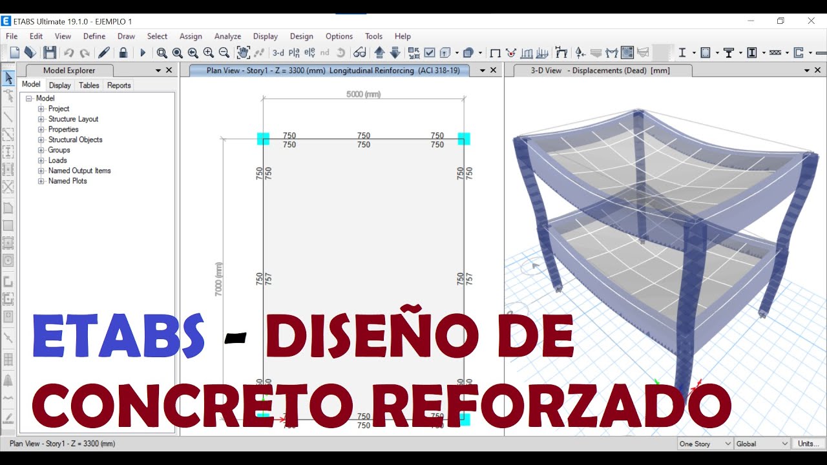Switch to Tables tab in Model Explorer

(89, 85)
